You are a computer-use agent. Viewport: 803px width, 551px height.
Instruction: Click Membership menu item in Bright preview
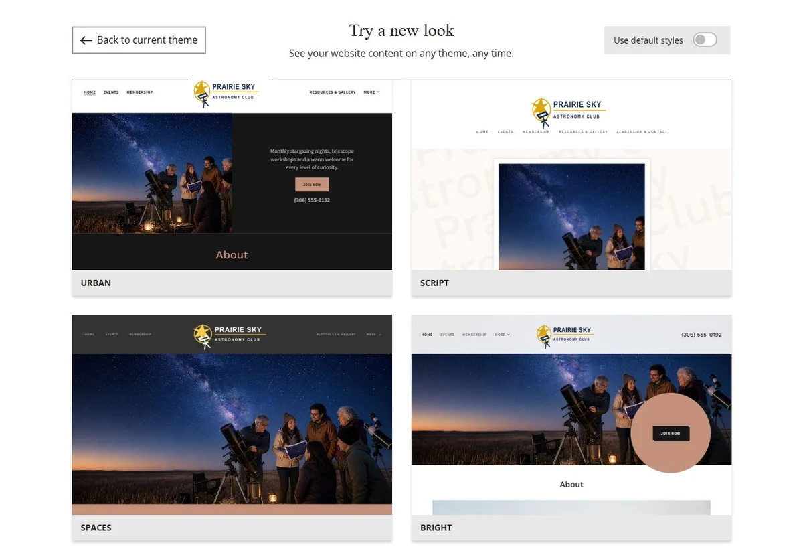[x=474, y=335]
